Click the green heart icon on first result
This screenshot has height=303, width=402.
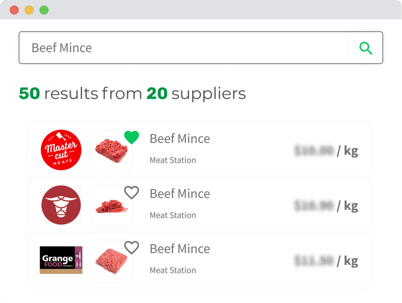(x=132, y=136)
